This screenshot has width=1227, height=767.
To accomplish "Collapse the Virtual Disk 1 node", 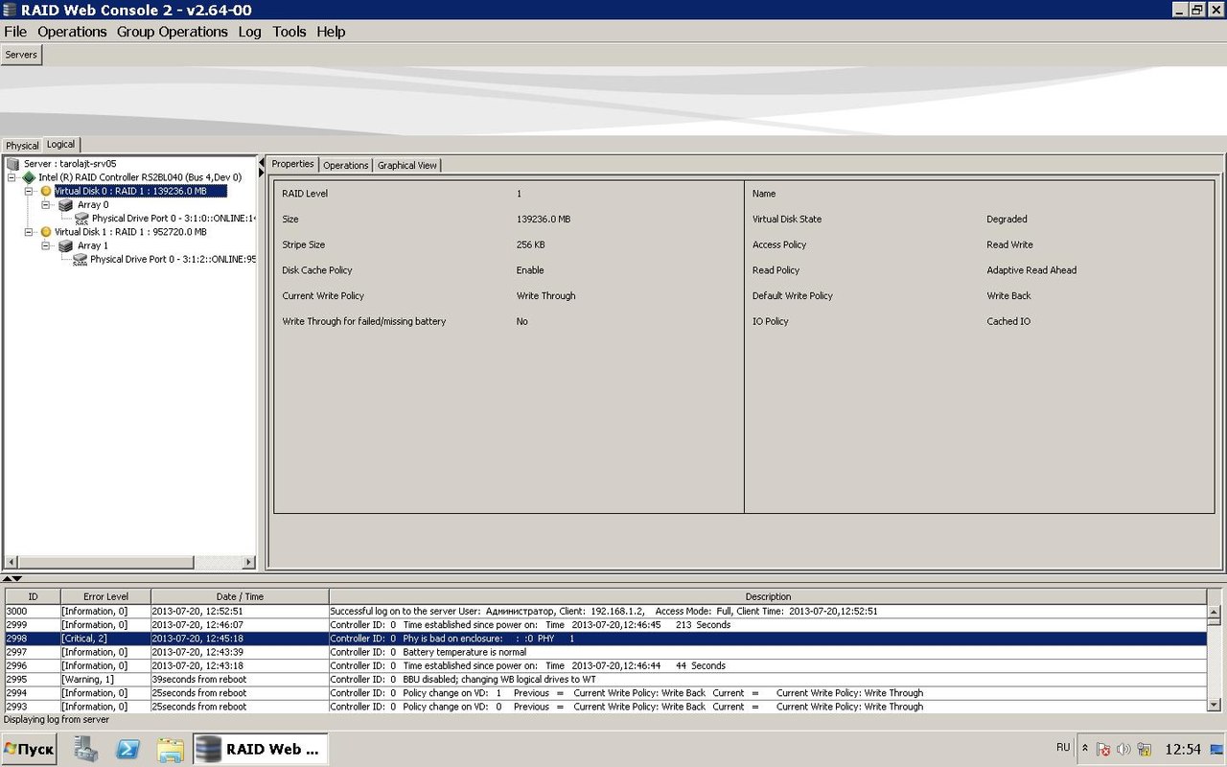I will (29, 232).
